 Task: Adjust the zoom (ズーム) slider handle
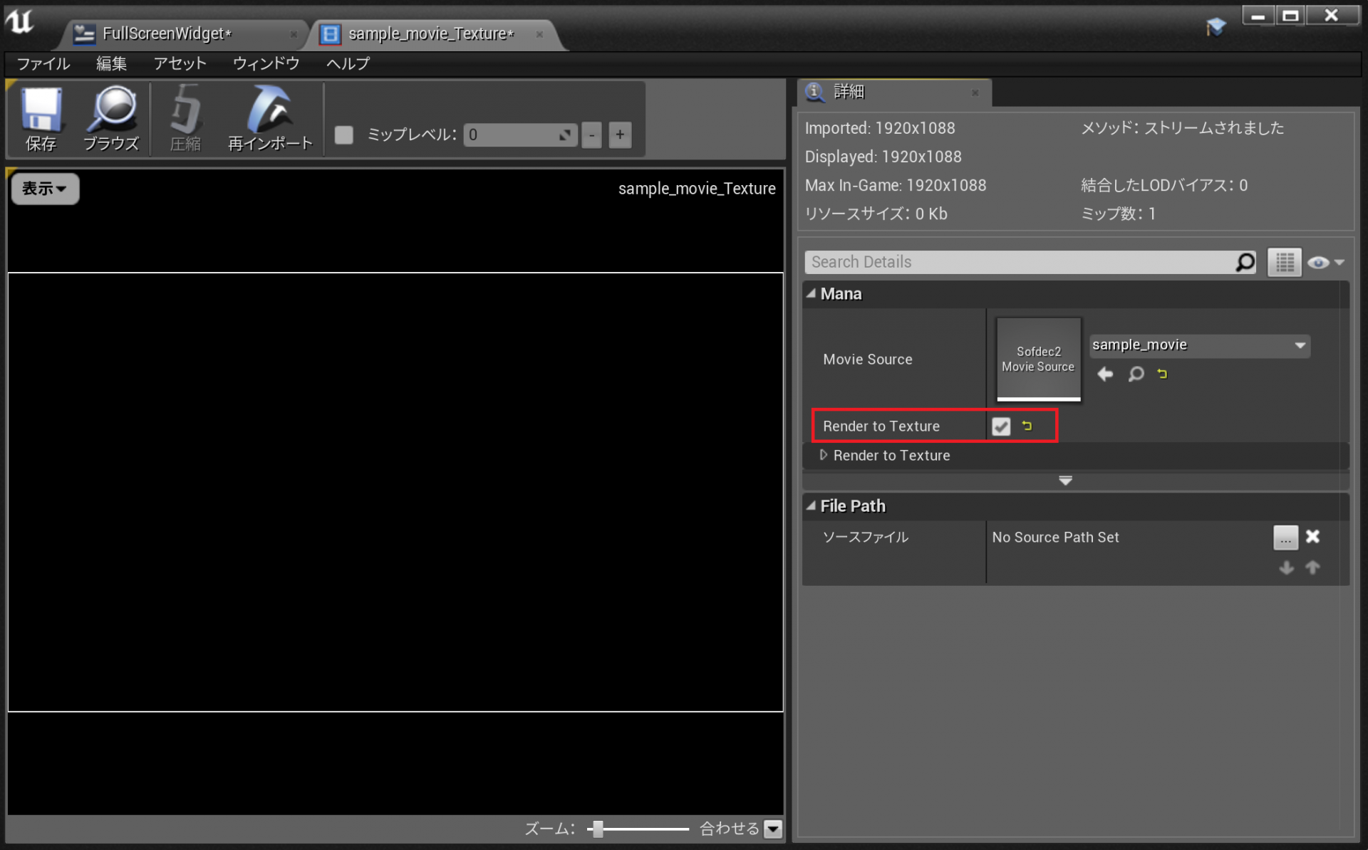598,829
